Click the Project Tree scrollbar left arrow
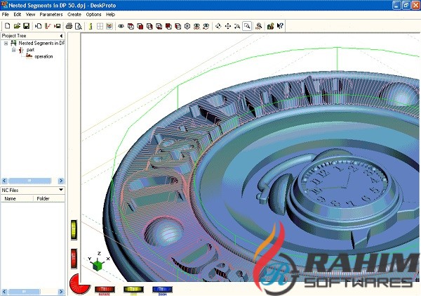This screenshot has width=421, height=296. pos(4,181)
